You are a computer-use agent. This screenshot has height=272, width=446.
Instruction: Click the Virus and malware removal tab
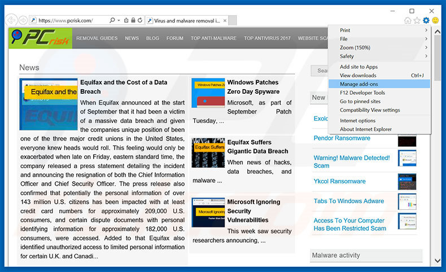click(187, 20)
